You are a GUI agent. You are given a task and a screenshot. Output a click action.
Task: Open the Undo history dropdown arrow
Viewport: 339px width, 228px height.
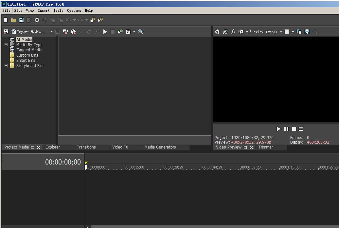pos(74,20)
